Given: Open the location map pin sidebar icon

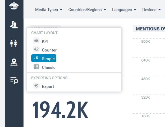Looking at the screenshot, I should (x=14, y=62).
